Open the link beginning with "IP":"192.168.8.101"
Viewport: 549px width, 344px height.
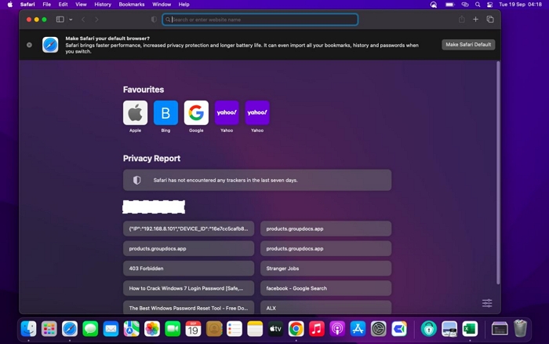[x=188, y=229]
